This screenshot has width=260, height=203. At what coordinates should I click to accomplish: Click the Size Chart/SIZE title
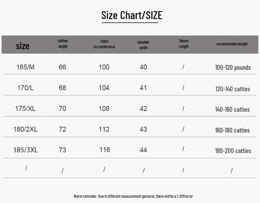point(132,15)
